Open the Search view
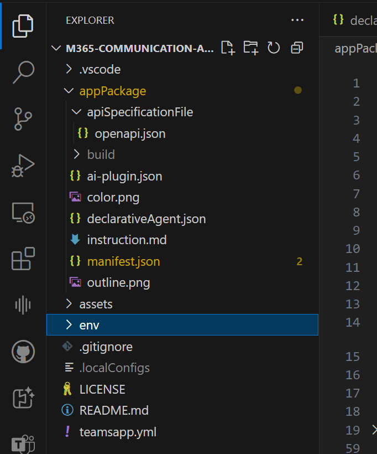This screenshot has height=454, width=377. [23, 72]
